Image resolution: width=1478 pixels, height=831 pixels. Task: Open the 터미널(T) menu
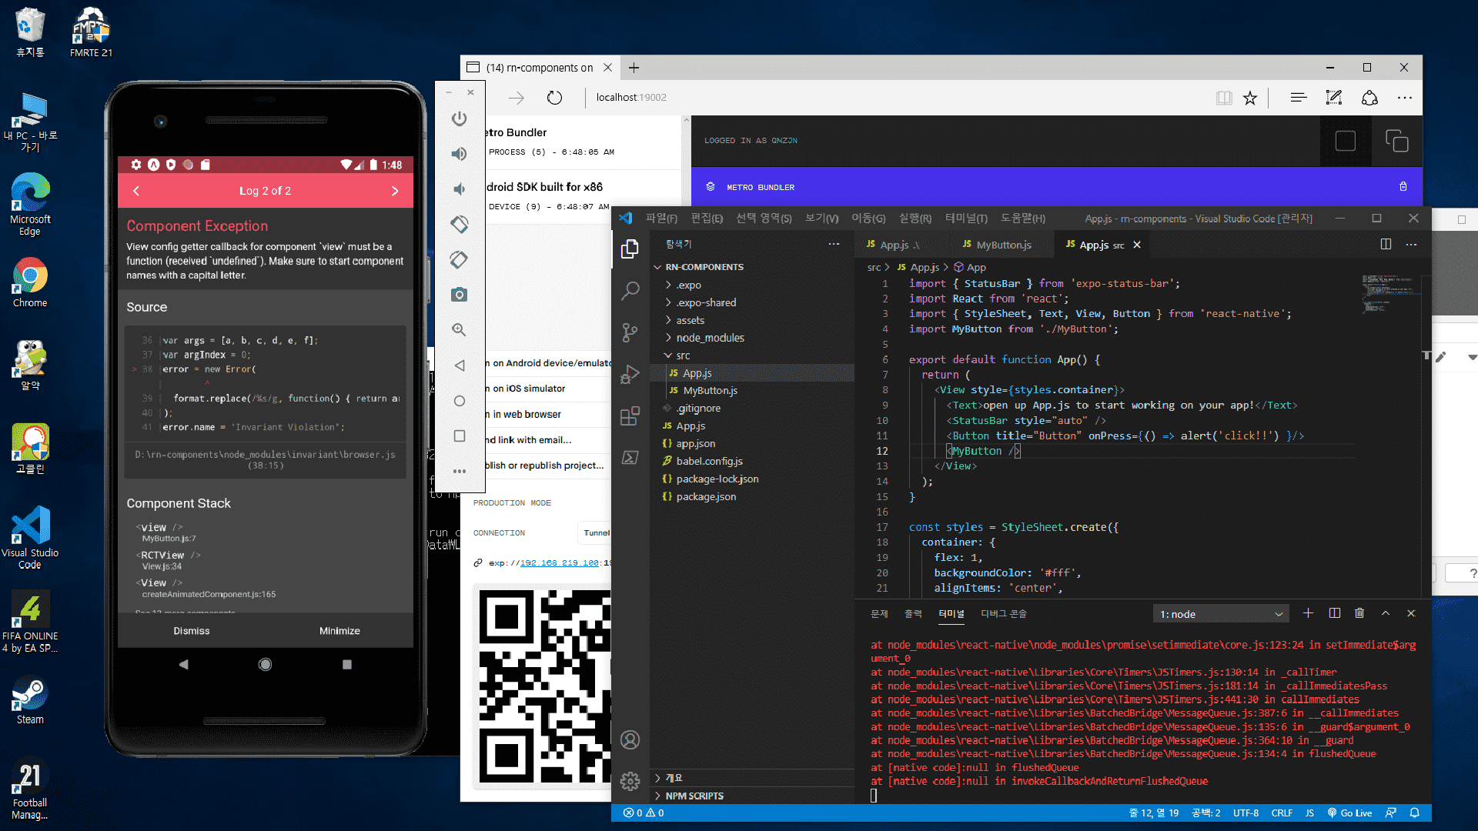965,219
